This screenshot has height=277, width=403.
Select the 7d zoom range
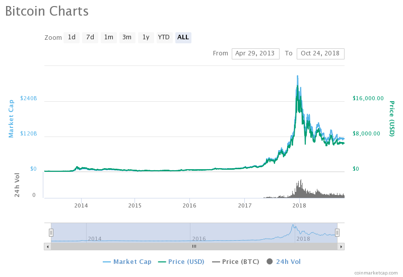coord(90,37)
